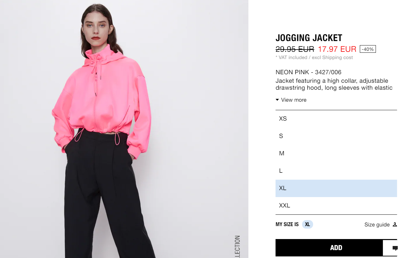This screenshot has width=398, height=258.
Task: Expand the View more description text
Action: (x=291, y=100)
